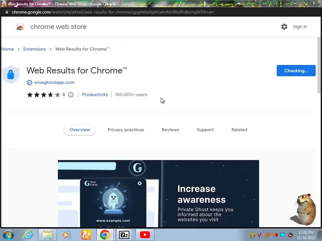Click the red flag Action Center tray icon
The height and width of the screenshot is (241, 322).
(x=275, y=235)
